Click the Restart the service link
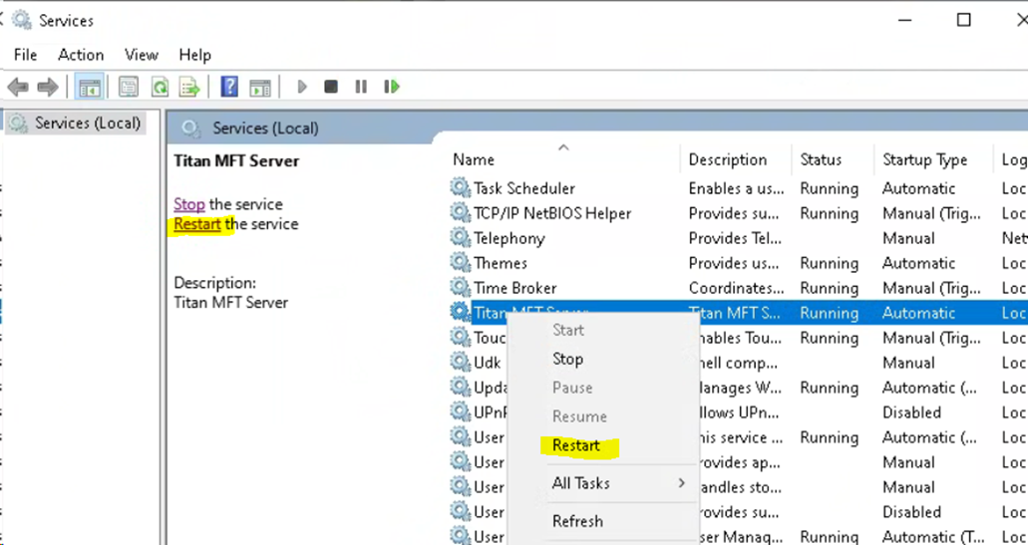 (x=196, y=224)
